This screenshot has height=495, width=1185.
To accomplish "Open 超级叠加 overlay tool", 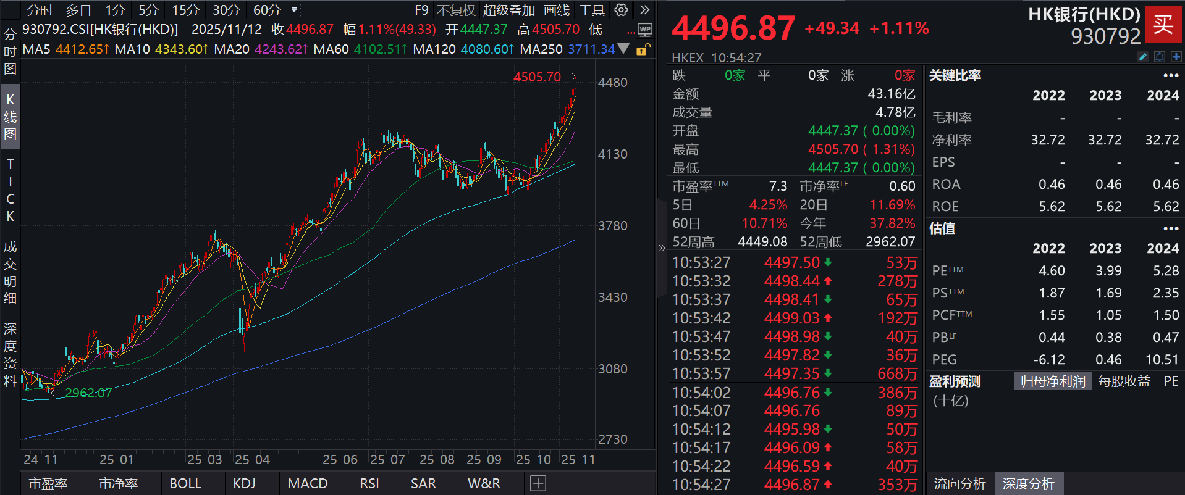I will [x=509, y=10].
